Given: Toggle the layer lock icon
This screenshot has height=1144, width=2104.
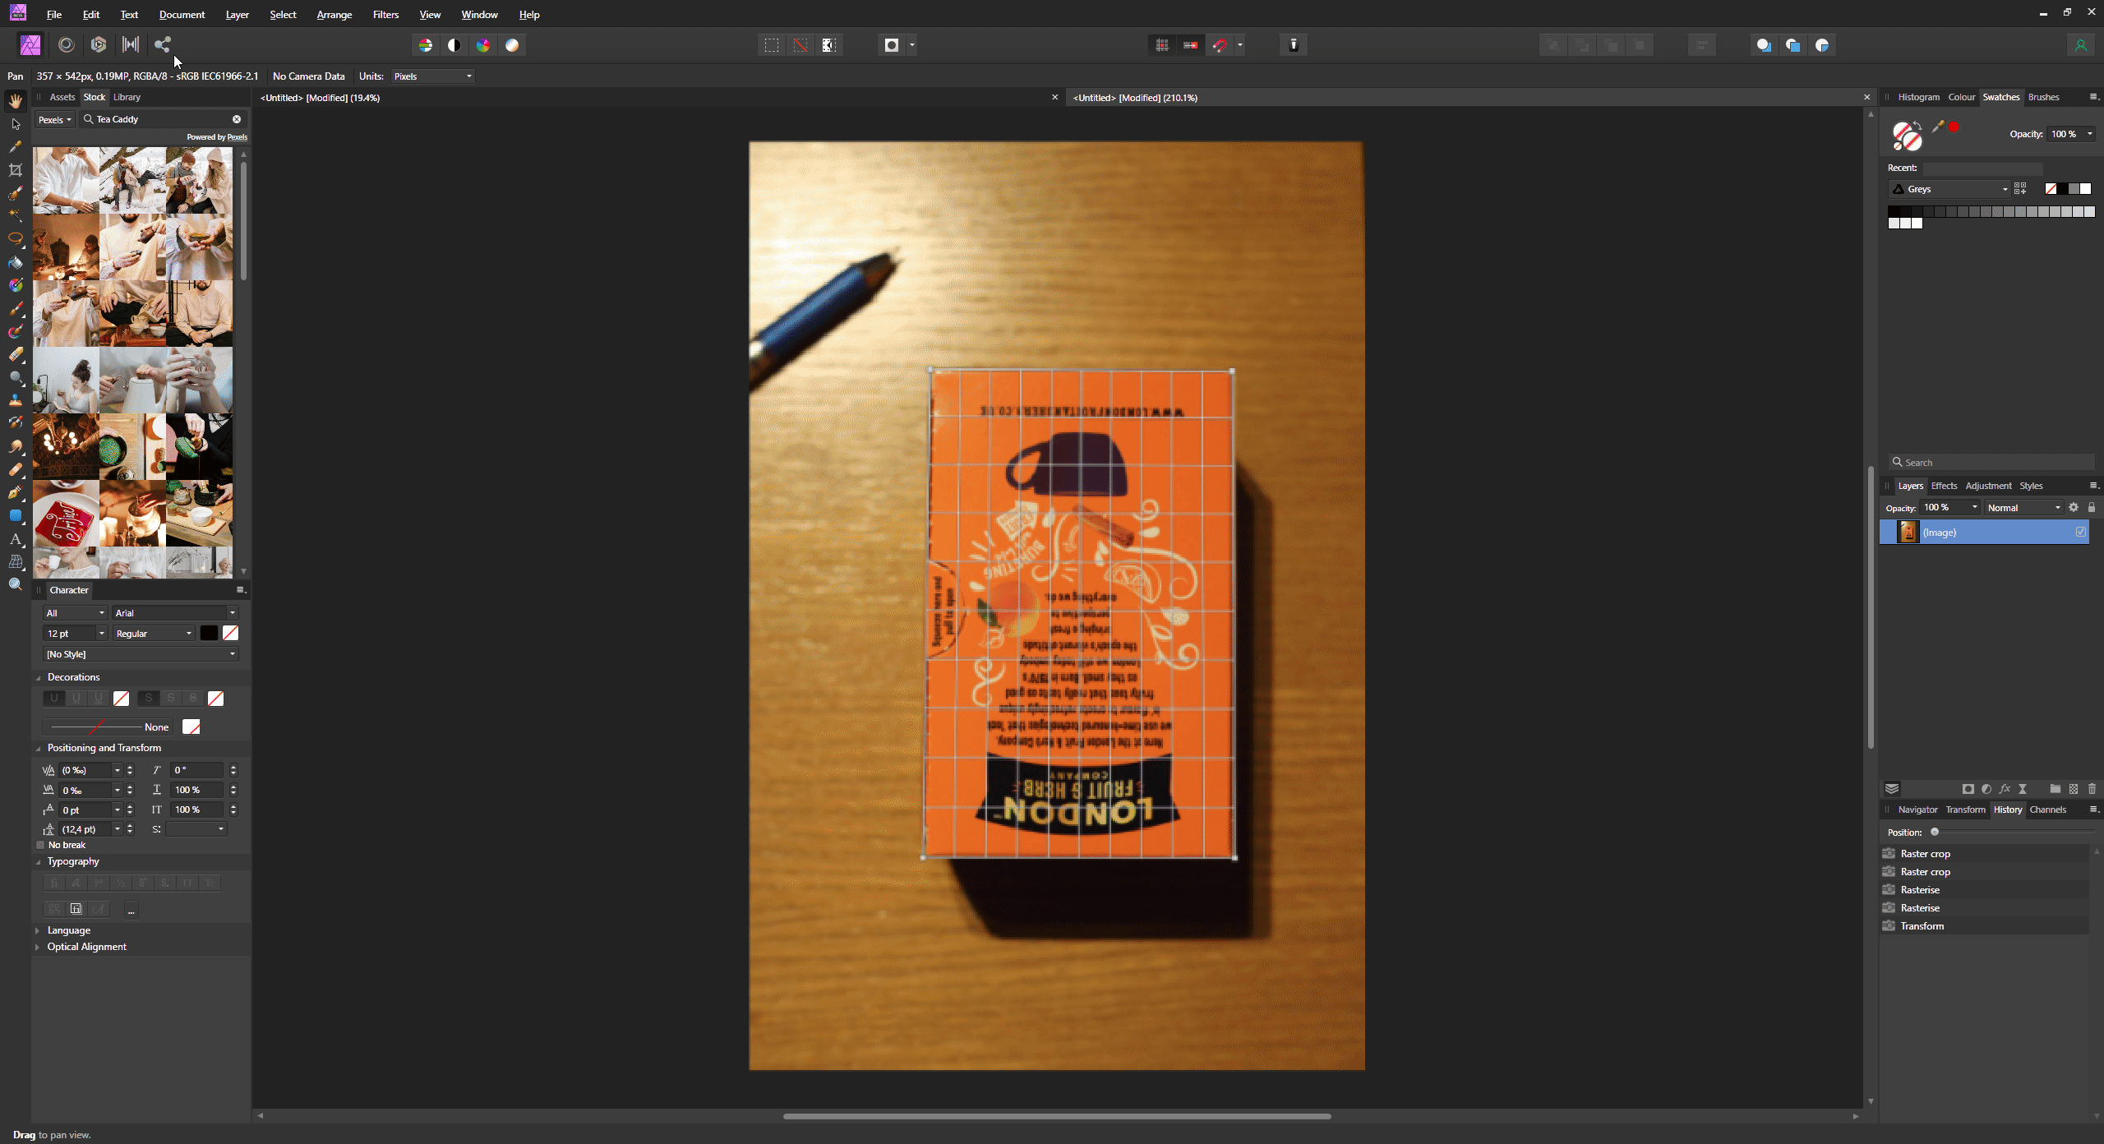Looking at the screenshot, I should (2092, 508).
